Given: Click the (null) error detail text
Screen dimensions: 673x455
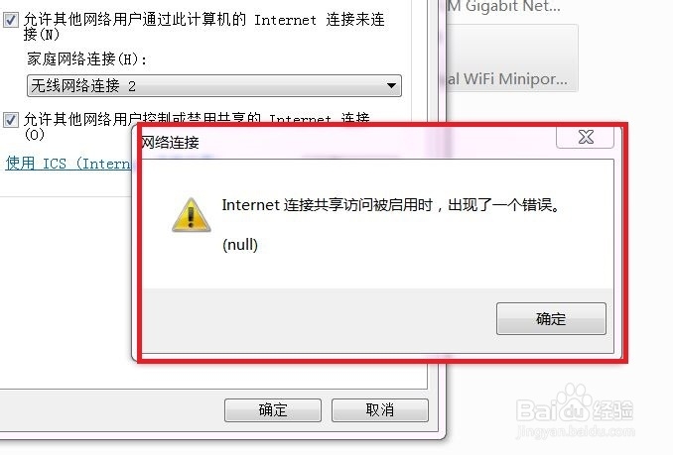Looking at the screenshot, I should coord(240,245).
